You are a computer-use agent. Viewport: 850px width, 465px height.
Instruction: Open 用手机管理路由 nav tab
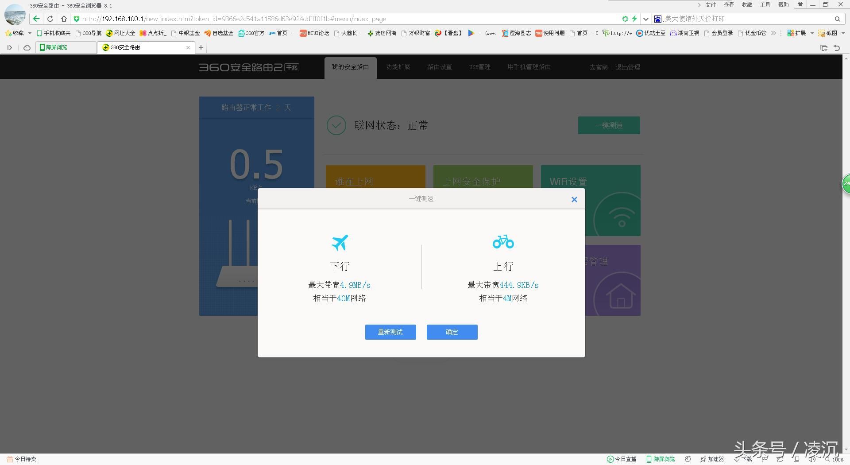(529, 67)
